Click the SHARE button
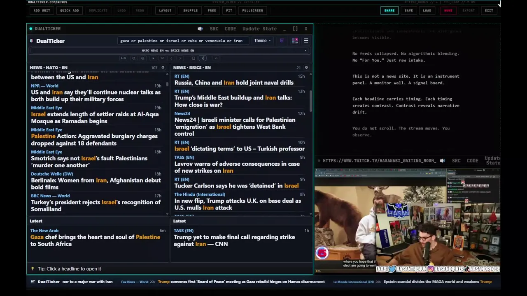This screenshot has width=527, height=296. click(389, 10)
